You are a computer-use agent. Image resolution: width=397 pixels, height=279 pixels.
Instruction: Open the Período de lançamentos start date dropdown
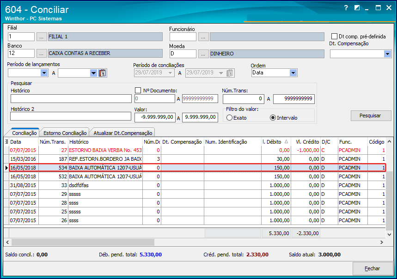click(x=44, y=73)
